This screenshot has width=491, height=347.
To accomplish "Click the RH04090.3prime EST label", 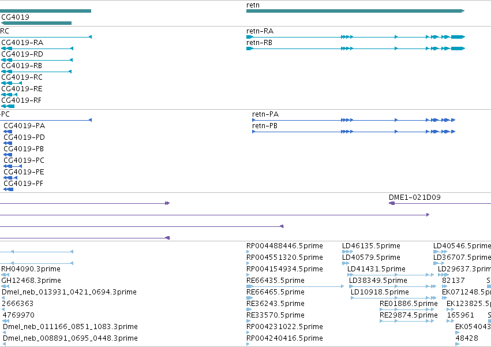I will click(31, 269).
